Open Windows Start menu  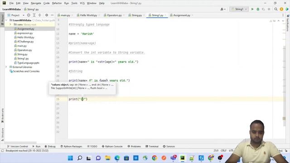point(70,158)
